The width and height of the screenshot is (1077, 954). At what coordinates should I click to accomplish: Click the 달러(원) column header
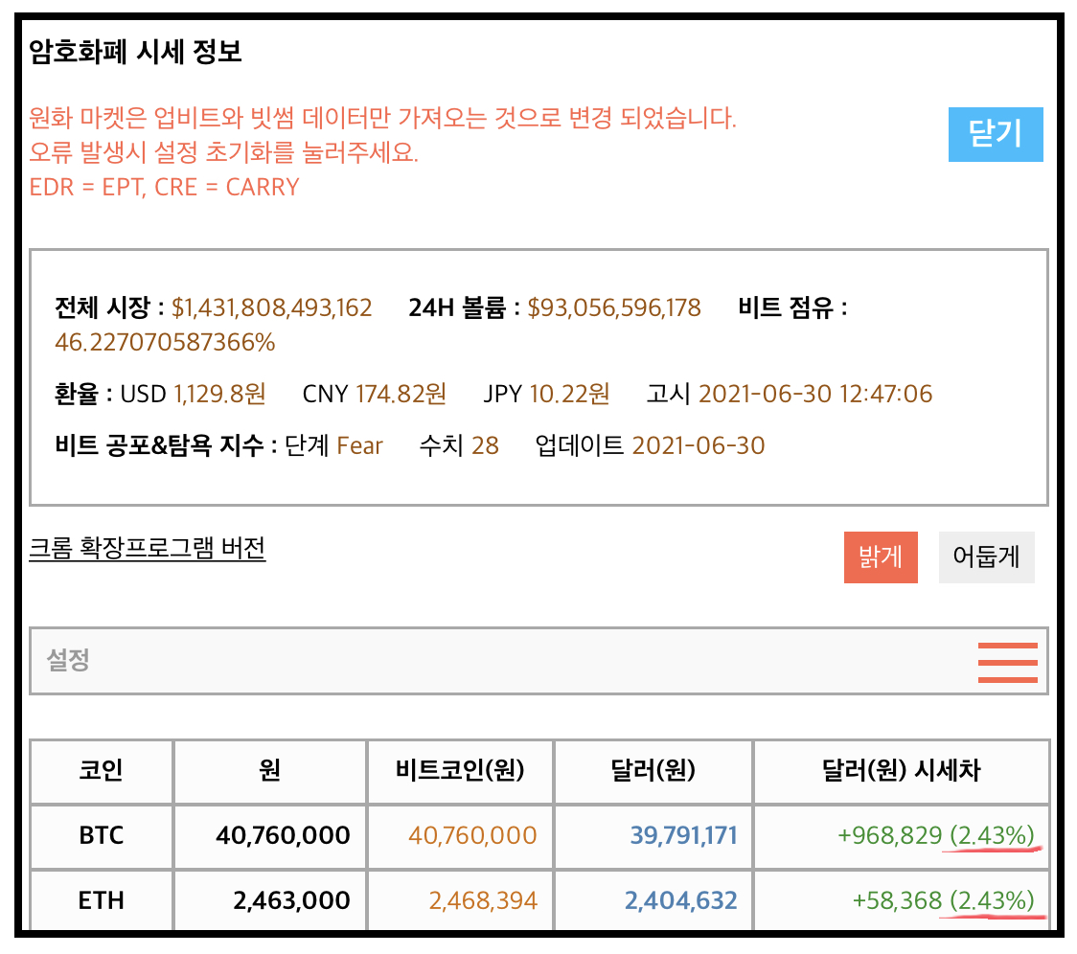click(x=653, y=772)
